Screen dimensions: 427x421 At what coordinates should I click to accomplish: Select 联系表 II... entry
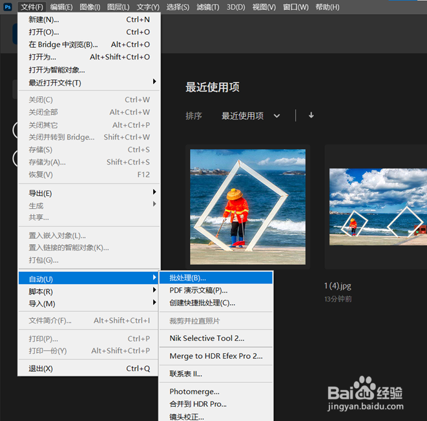(x=216, y=374)
